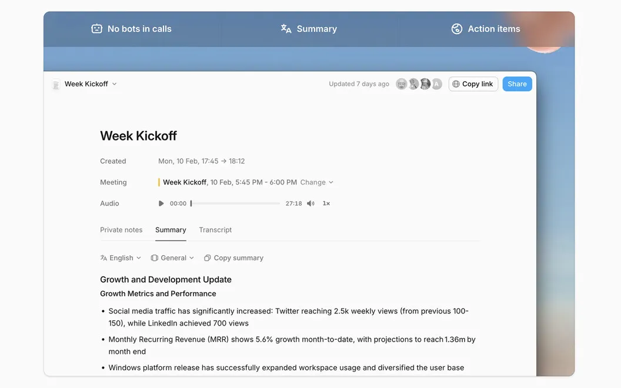Click the translate icon next to Summary banner

[x=286, y=28]
